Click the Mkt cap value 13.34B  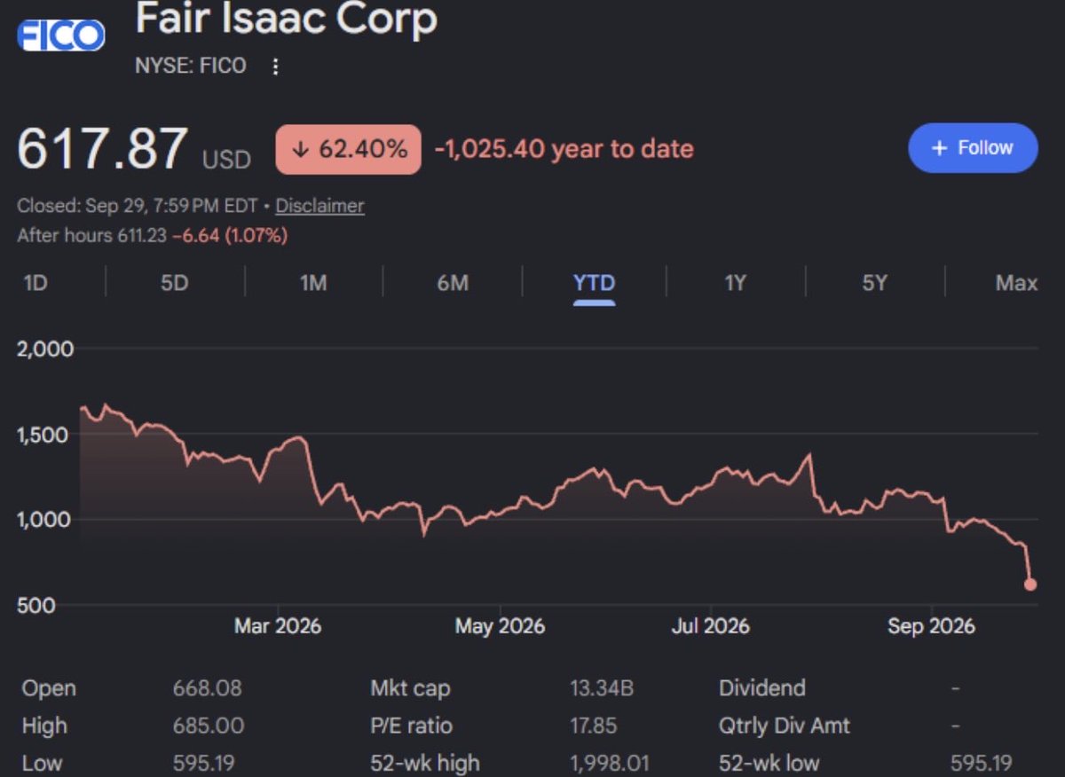[x=601, y=688]
